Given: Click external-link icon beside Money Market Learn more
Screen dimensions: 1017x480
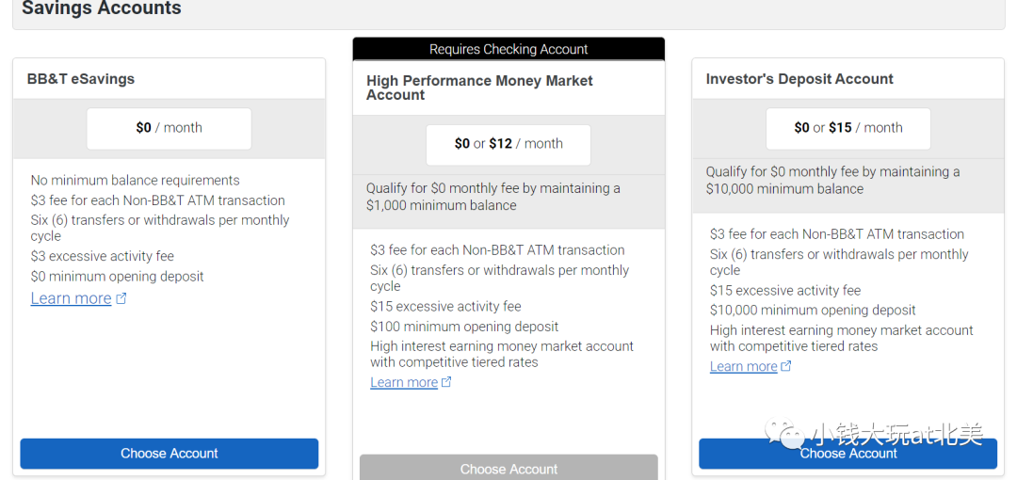Looking at the screenshot, I should 446,382.
